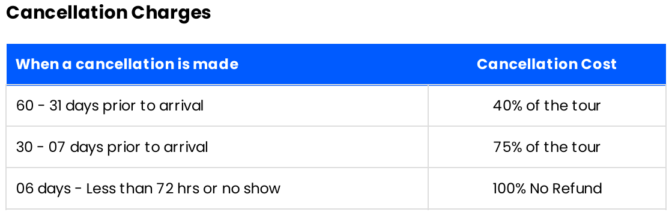Select the '30 - 07 days prior to arrival' row

click(x=336, y=147)
